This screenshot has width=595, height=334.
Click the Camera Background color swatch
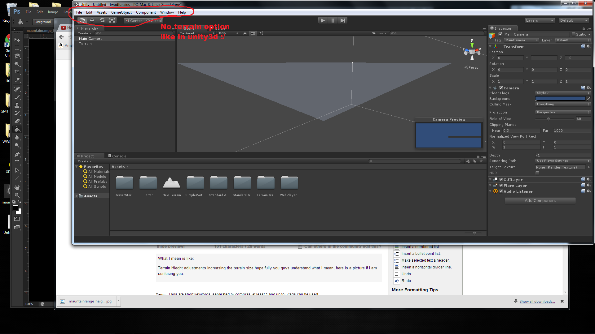(560, 99)
